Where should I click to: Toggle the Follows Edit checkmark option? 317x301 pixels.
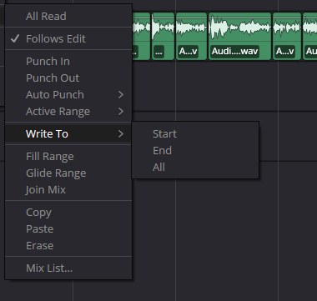click(x=68, y=38)
